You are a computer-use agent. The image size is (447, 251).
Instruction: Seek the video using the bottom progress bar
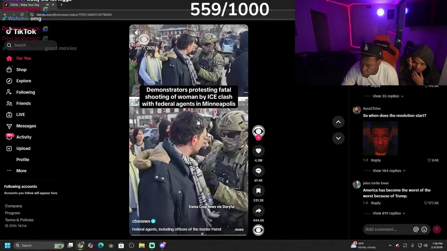[x=189, y=234]
